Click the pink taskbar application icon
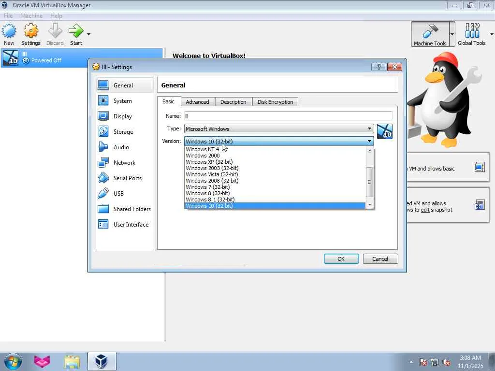495x371 pixels. [x=42, y=361]
